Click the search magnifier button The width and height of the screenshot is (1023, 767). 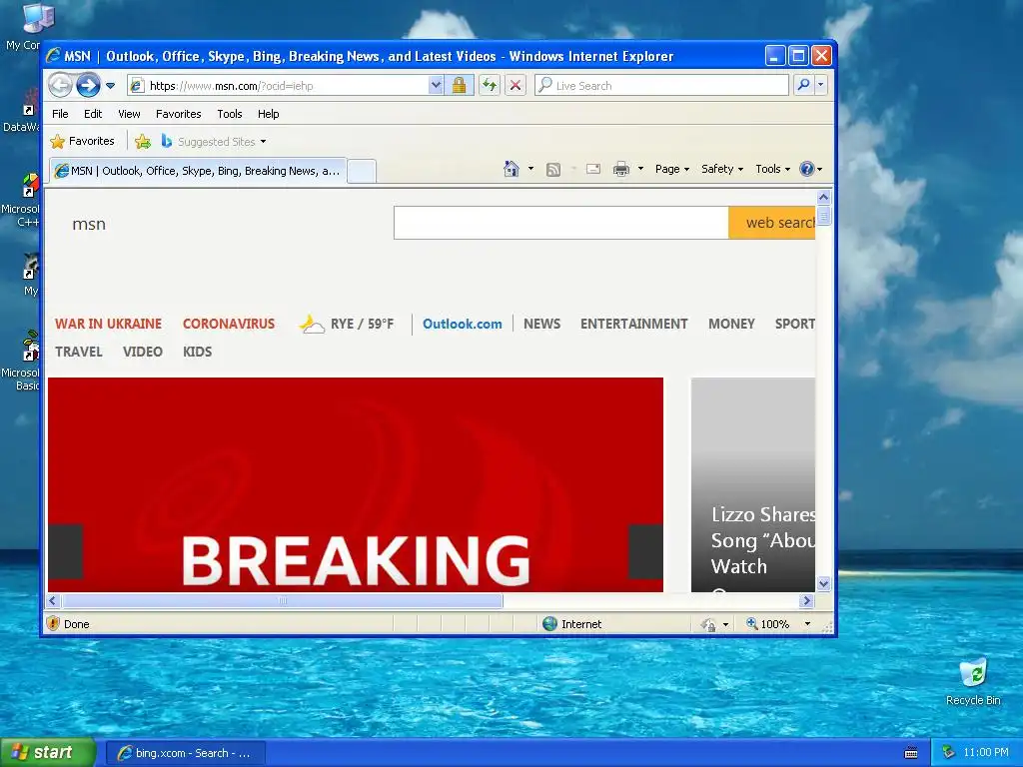(x=804, y=86)
